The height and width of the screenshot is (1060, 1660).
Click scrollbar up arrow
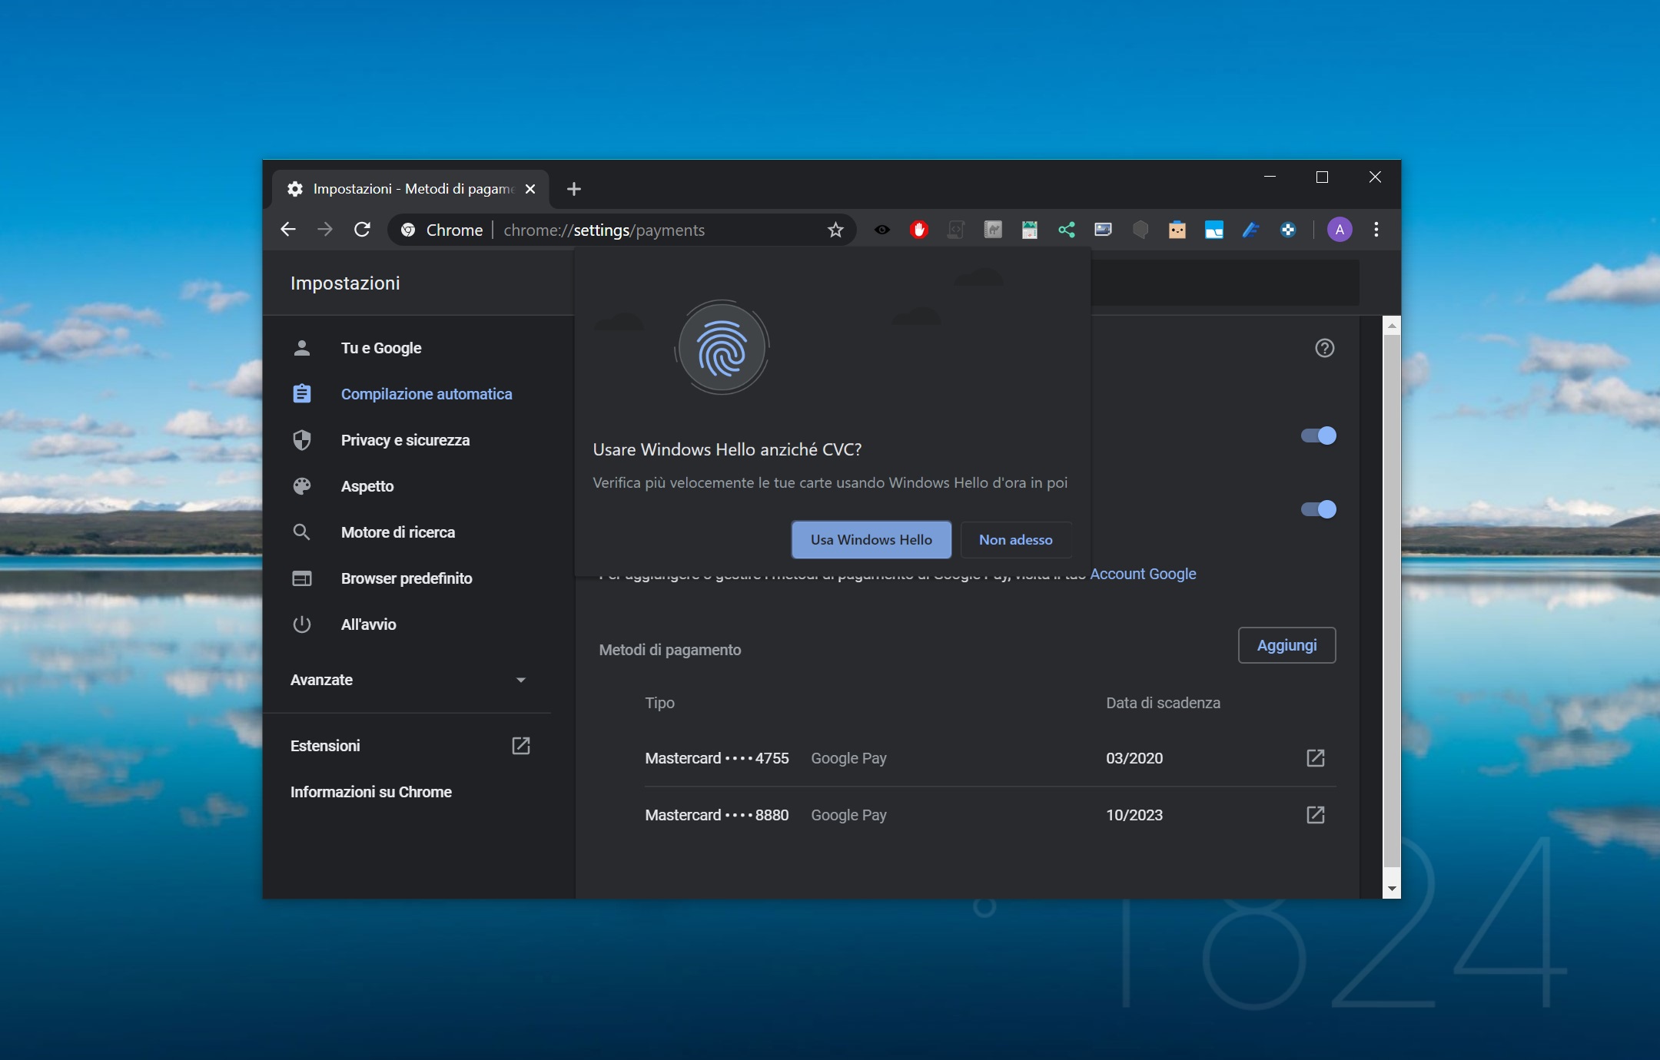(x=1392, y=326)
